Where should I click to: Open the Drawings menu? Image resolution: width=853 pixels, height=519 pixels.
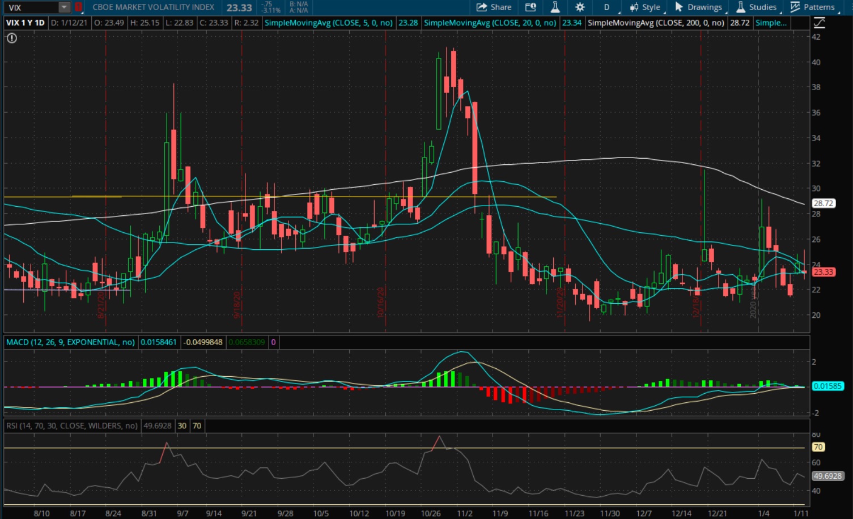click(698, 7)
